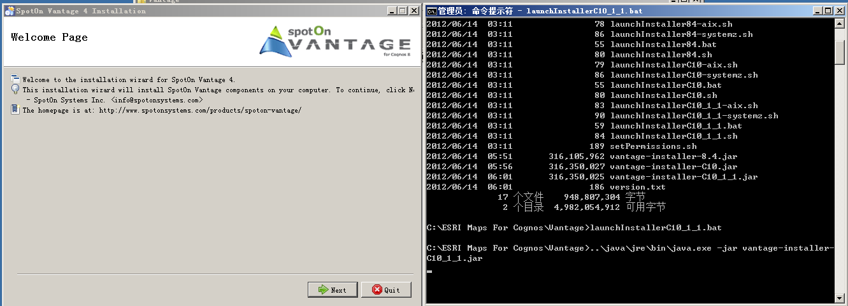Click the welcome message icon on first line
Viewport: 848px width, 306px height.
point(15,79)
